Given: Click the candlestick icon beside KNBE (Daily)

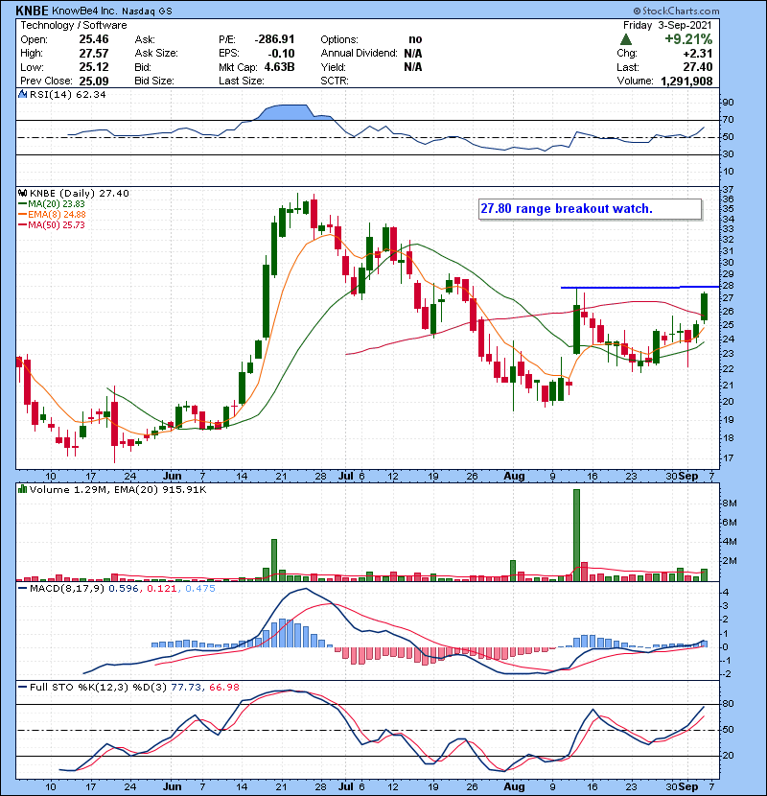Looking at the screenshot, I should pos(22,193).
